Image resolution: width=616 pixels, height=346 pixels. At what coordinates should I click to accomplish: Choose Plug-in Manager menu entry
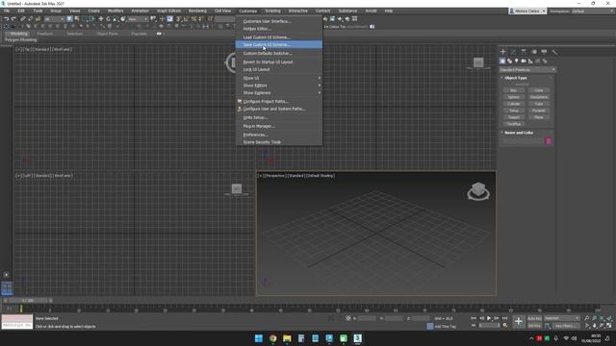point(279,126)
